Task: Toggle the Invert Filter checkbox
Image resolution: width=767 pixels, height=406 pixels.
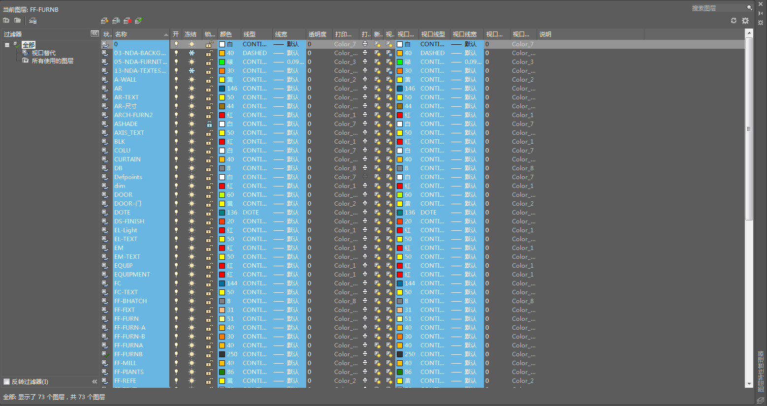Action: pyautogui.click(x=7, y=382)
